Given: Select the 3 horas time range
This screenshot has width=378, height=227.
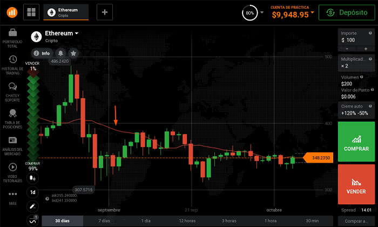Looking at the screenshot, I should click(x=229, y=221).
